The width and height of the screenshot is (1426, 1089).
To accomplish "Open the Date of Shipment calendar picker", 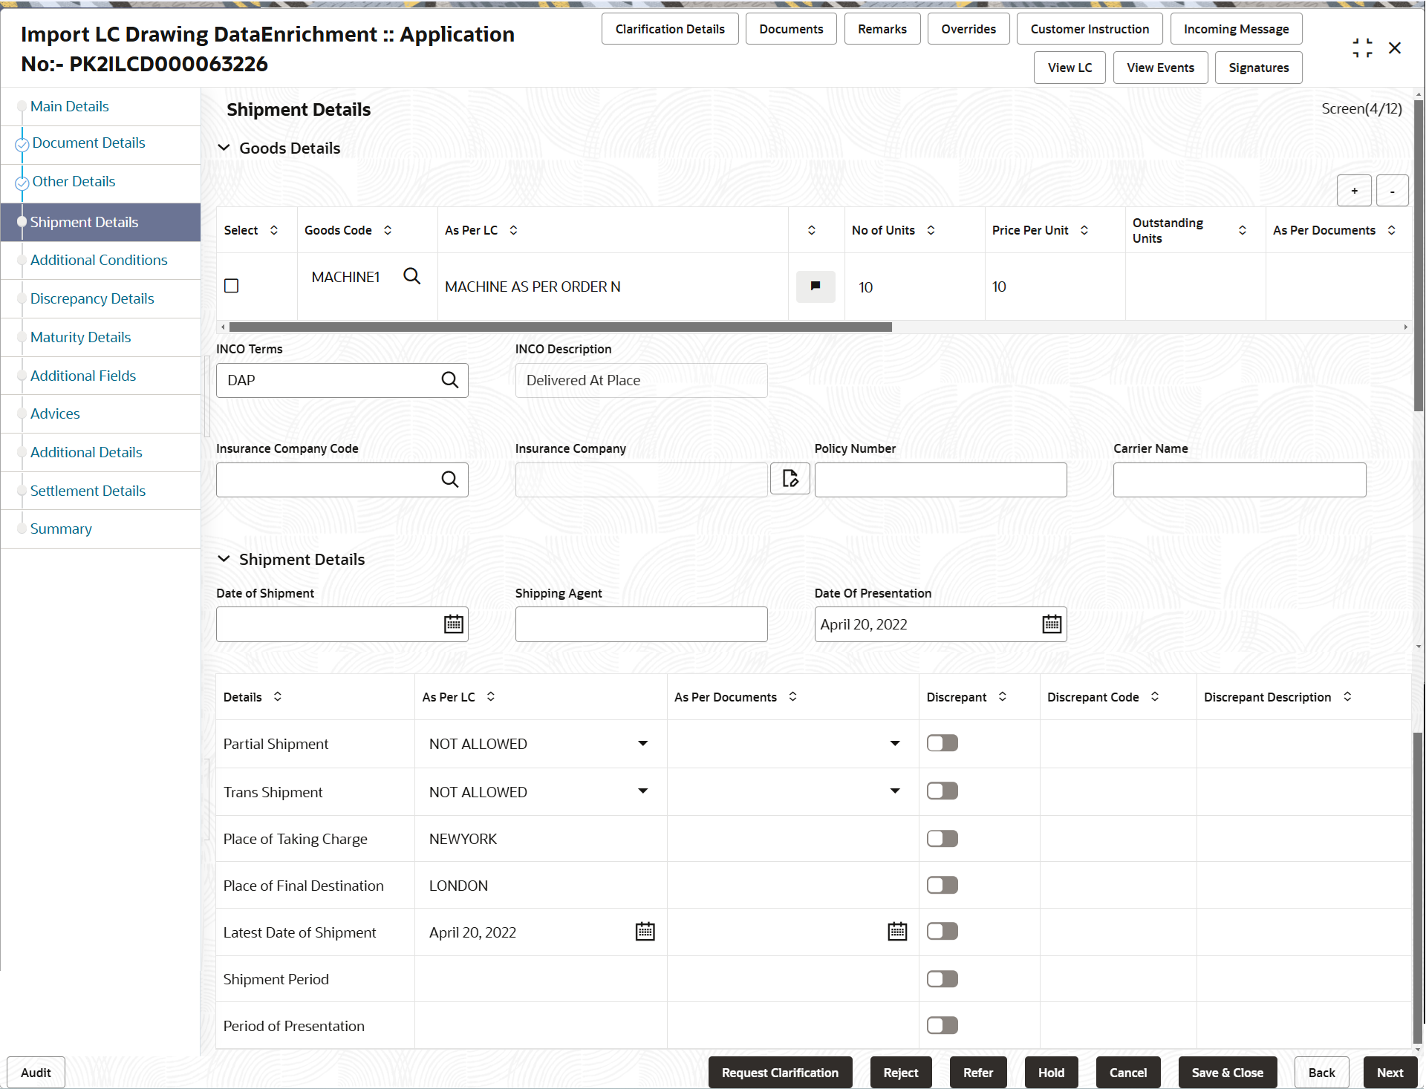I will tap(452, 624).
